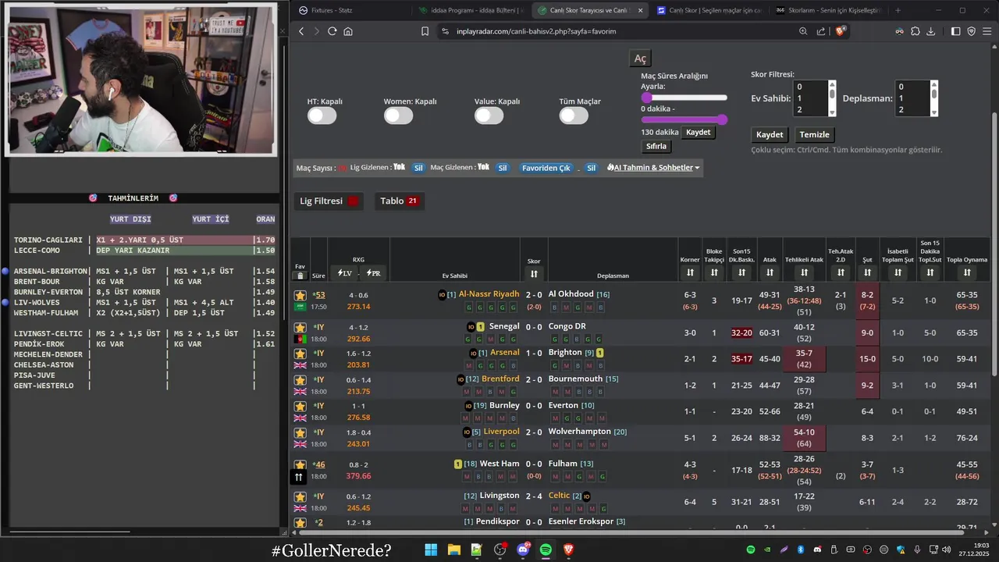The height and width of the screenshot is (562, 999).
Task: Sort the Skor column
Action: click(534, 273)
